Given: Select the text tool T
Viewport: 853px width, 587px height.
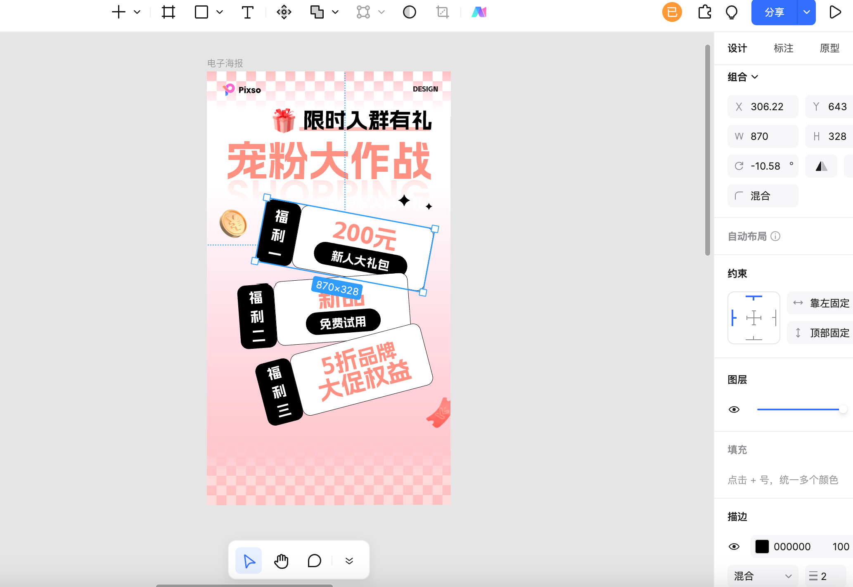Looking at the screenshot, I should point(248,12).
